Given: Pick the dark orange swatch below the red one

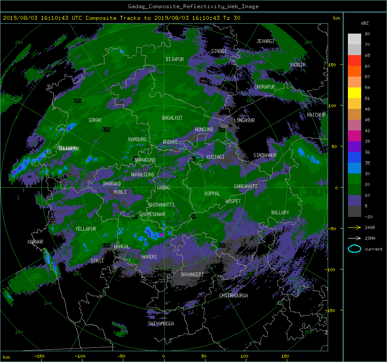Looking at the screenshot, I should click(x=354, y=71).
